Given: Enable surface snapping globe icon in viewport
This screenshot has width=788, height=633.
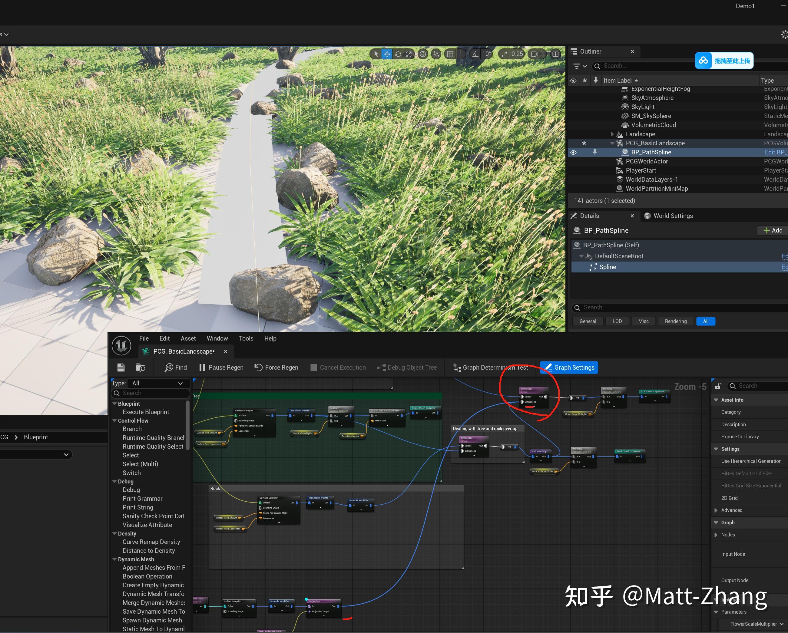Looking at the screenshot, I should [x=422, y=54].
